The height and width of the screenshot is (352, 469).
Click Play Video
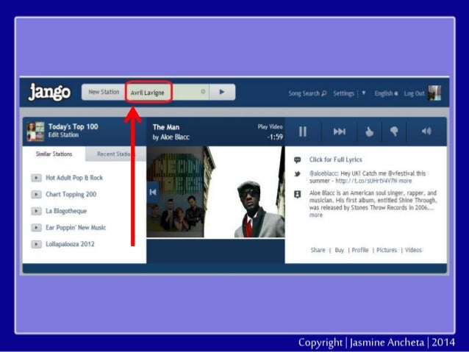270,126
